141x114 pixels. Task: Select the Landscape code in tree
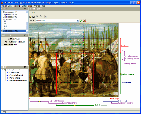(14, 73)
